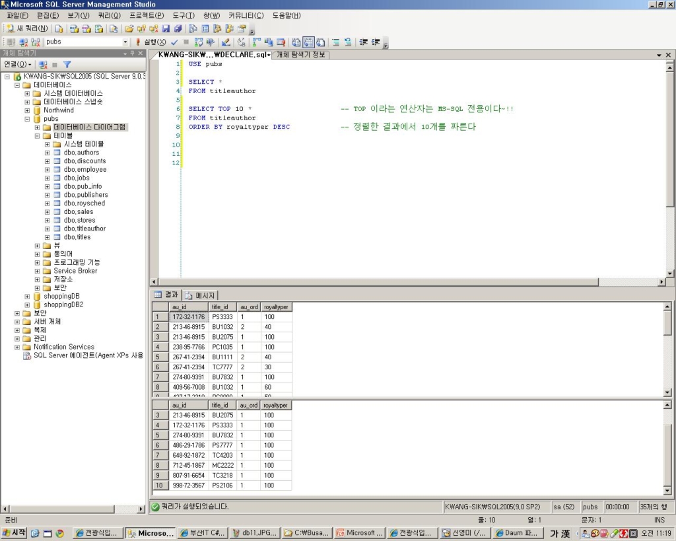Open the Properties window toolbar icon

coord(242,29)
